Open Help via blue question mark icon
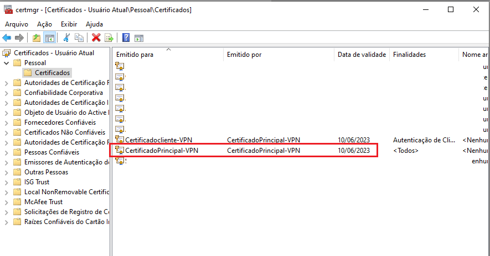The width and height of the screenshot is (490, 256). (126, 38)
